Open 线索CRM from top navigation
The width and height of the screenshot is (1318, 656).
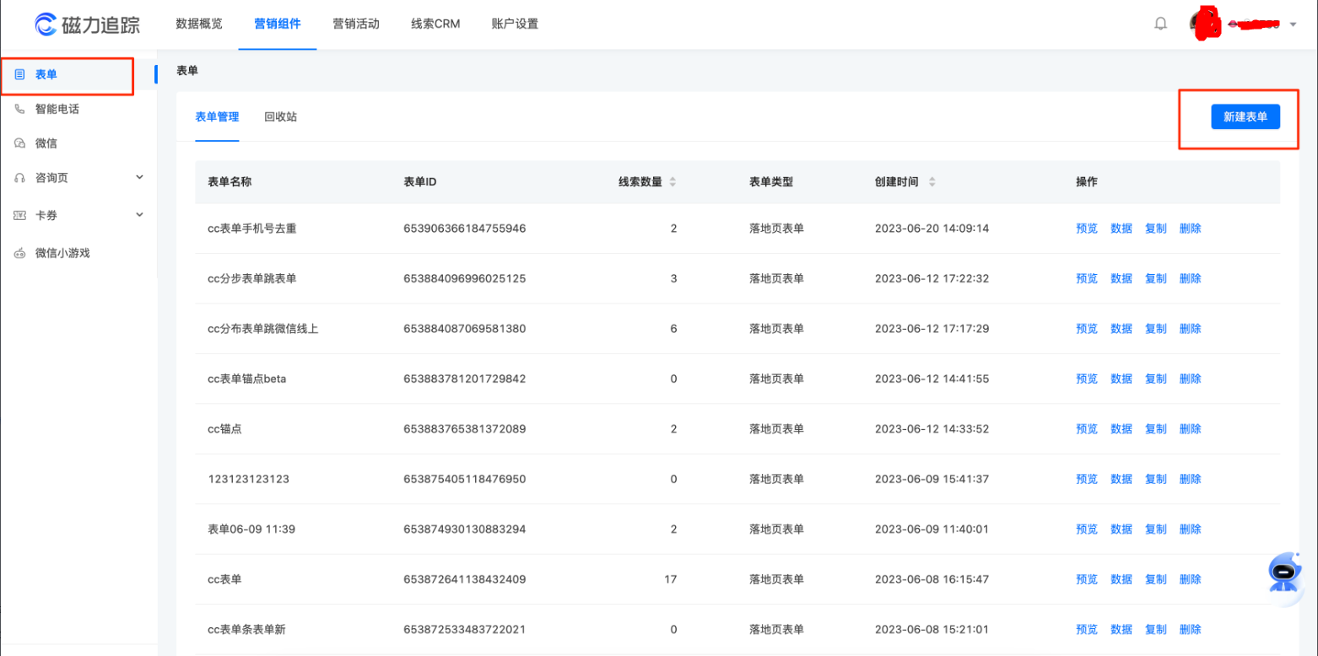[x=435, y=24]
